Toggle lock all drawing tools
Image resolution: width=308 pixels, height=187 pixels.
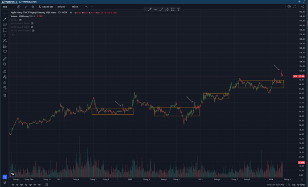click(5, 82)
